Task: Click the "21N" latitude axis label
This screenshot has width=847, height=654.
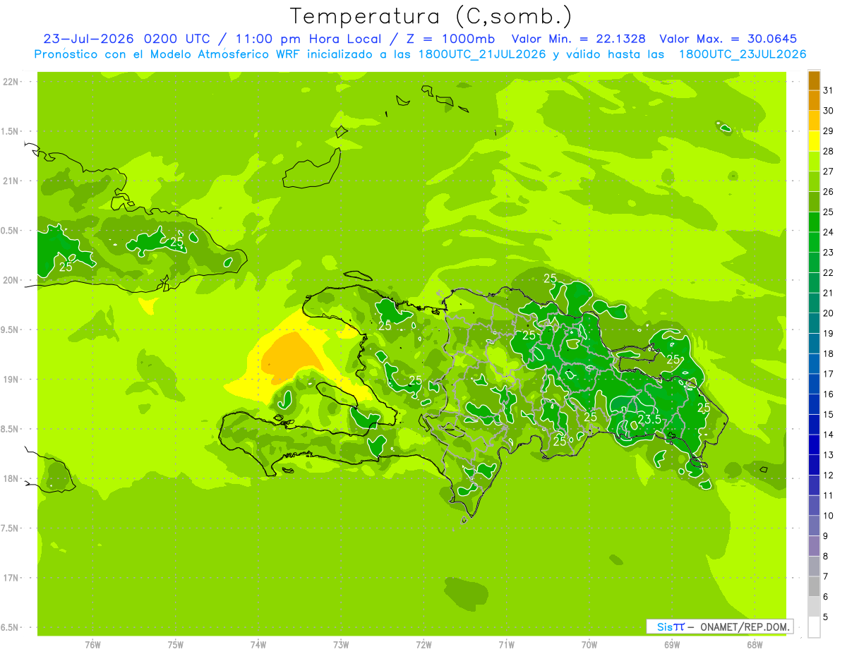Action: pyautogui.click(x=11, y=181)
